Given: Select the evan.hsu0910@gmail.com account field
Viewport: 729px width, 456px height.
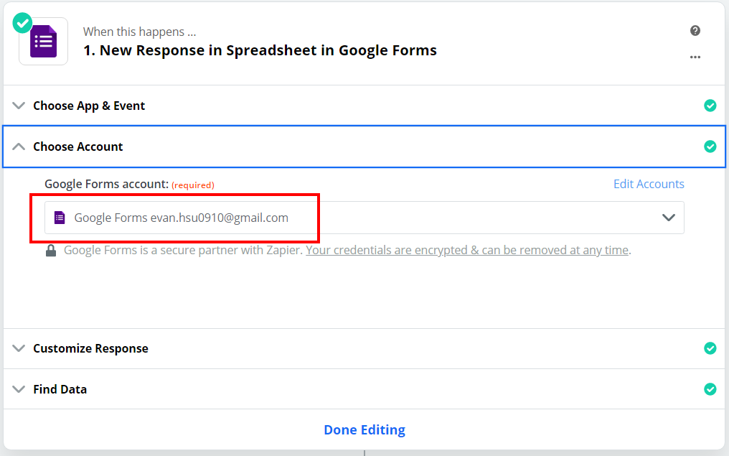Looking at the screenshot, I should [364, 218].
